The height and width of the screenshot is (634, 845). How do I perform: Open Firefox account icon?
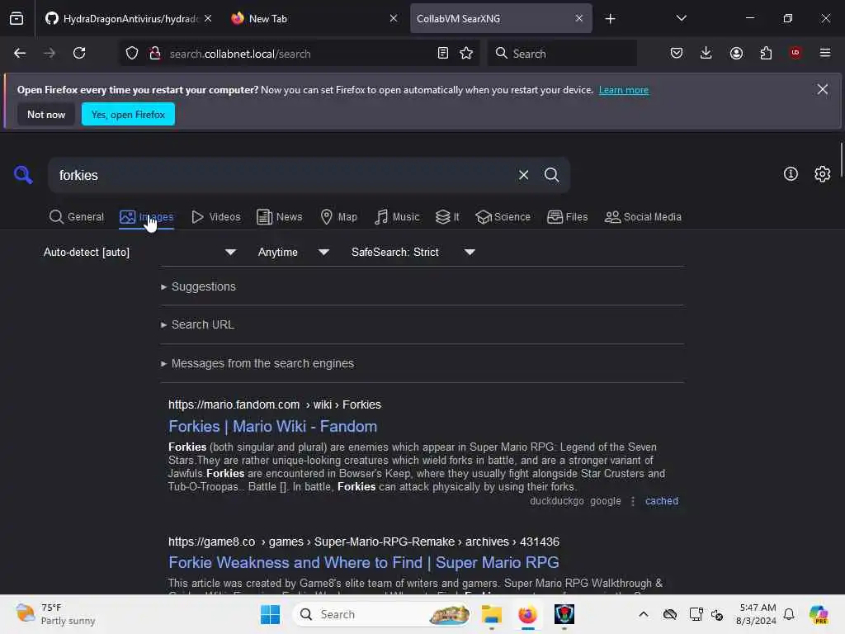pos(736,53)
